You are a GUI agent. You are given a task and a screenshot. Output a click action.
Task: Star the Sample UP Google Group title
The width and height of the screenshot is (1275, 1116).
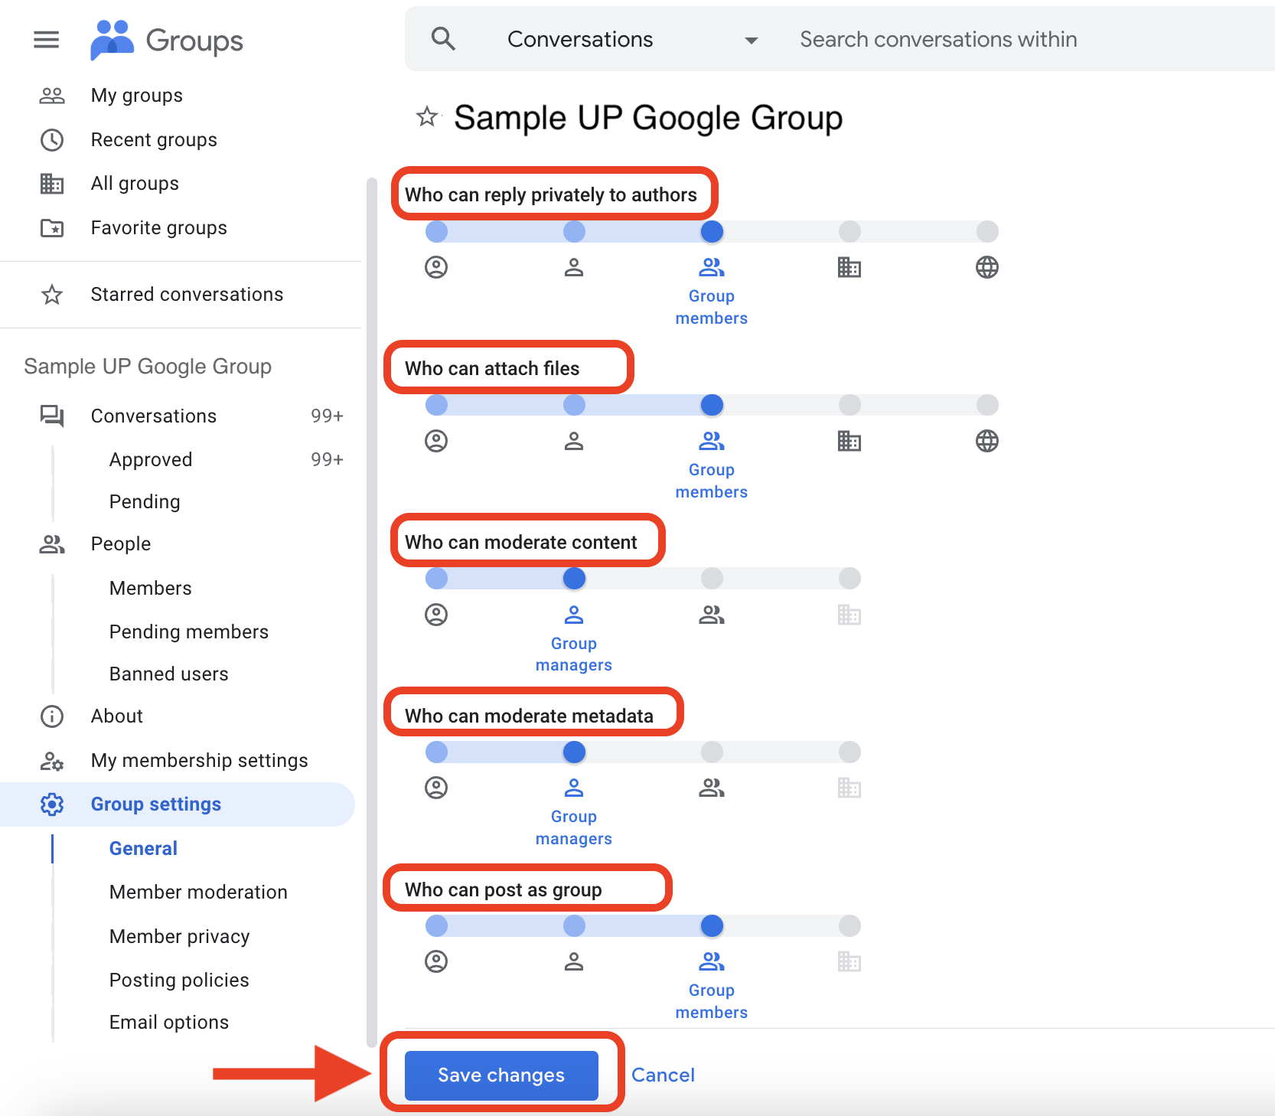427,117
